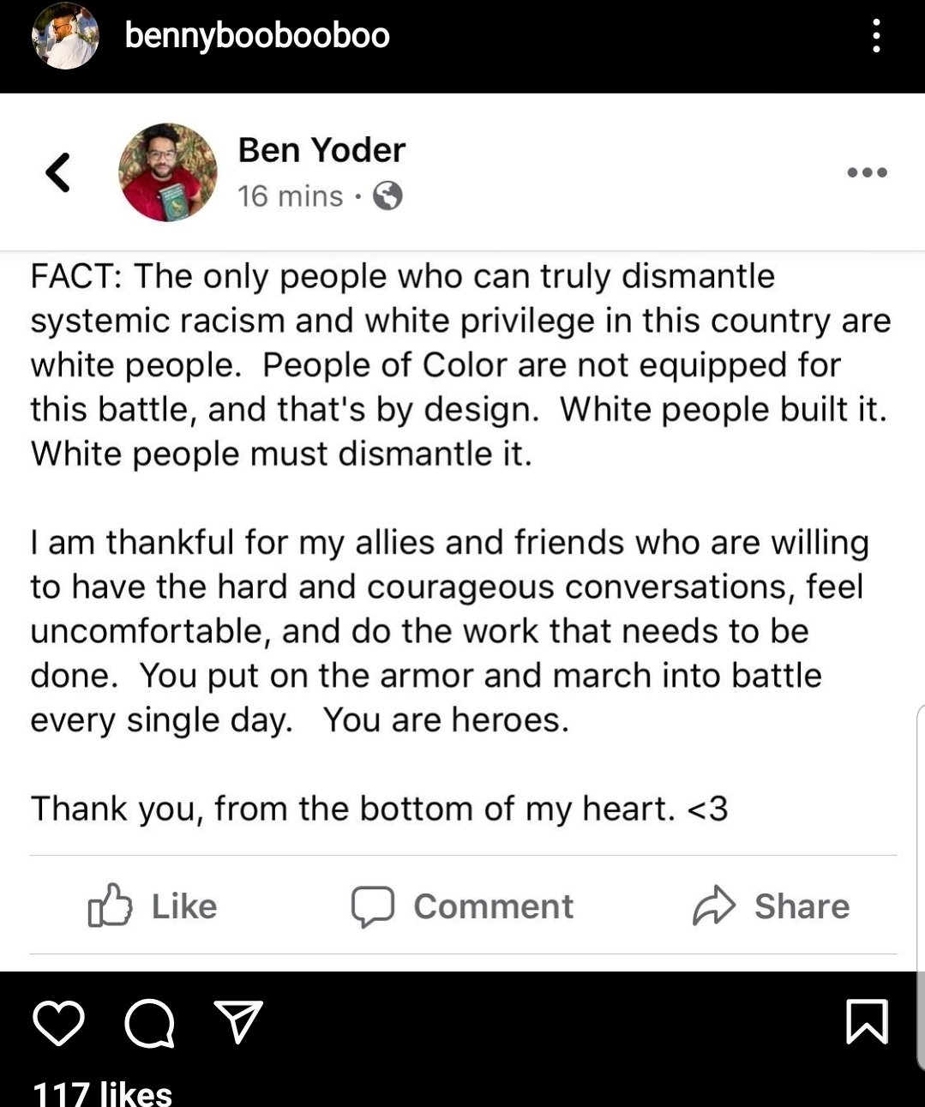Viewport: 925px width, 1107px height.
Task: Go back using the left chevron
Action: click(57, 172)
